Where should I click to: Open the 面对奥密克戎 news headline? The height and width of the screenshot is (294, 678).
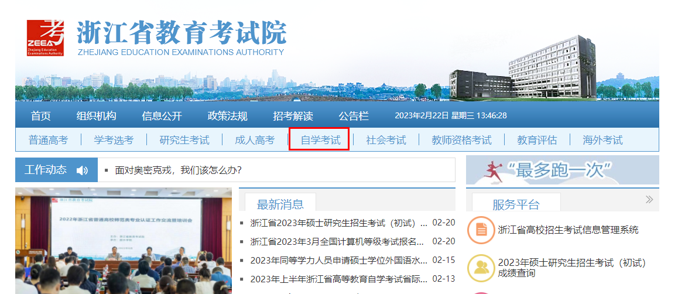tap(179, 170)
